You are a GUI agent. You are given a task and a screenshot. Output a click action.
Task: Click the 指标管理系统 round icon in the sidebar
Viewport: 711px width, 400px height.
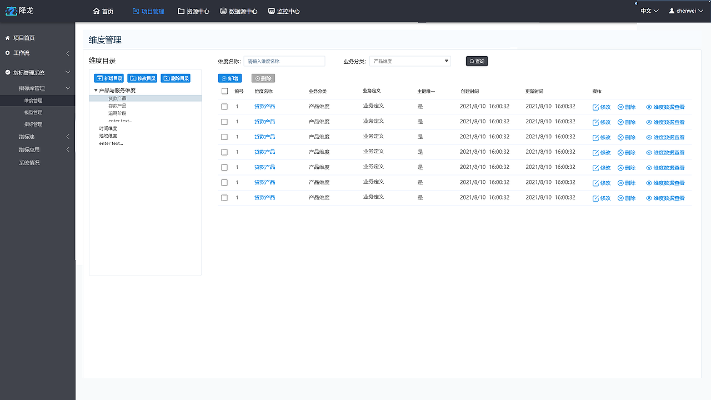click(x=8, y=72)
